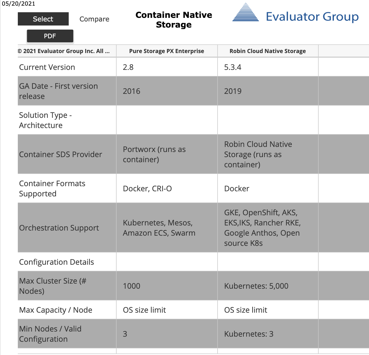This screenshot has width=369, height=355.
Task: Select the Kubernetes: 5,000 max cluster cell
Action: (x=256, y=286)
